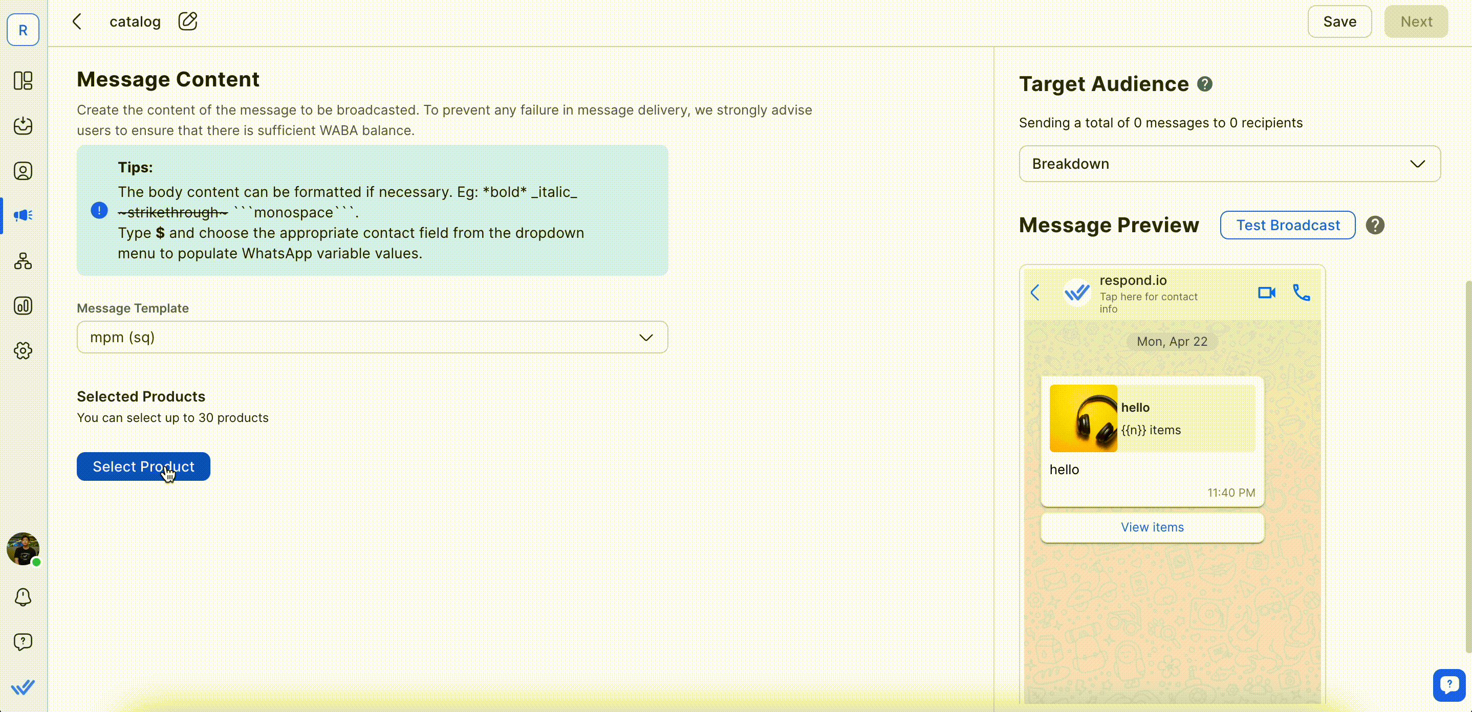Open the Settings gear icon
Screen dimensions: 1472x712
tap(23, 350)
